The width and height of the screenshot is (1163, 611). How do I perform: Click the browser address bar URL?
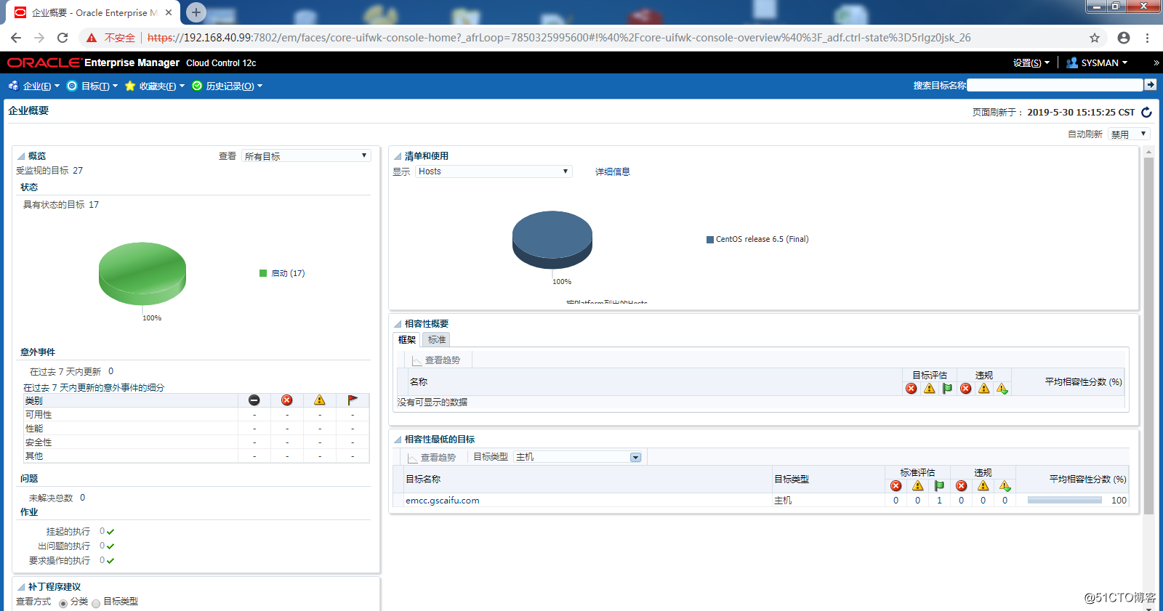(x=558, y=38)
